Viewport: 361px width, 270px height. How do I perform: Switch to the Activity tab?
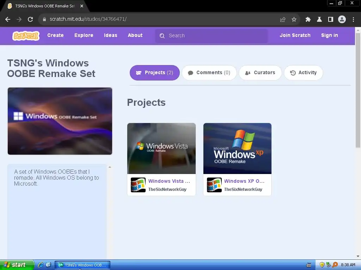click(x=304, y=73)
